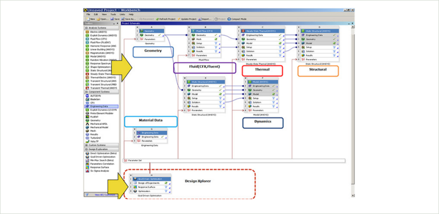The width and height of the screenshot is (439, 214).
Task: Select Explicit Dynamics (ANSYS) analysis system
Action: 101,36
